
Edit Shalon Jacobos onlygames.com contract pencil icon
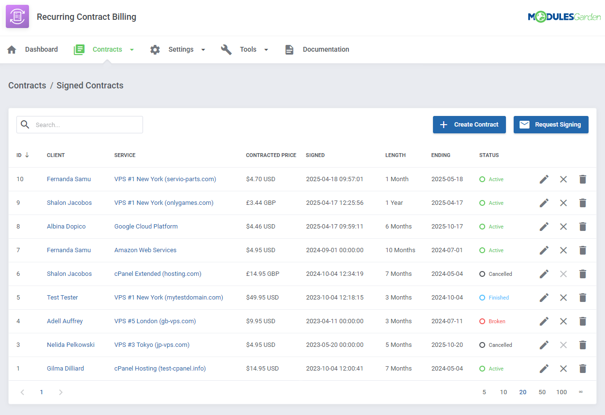[544, 203]
